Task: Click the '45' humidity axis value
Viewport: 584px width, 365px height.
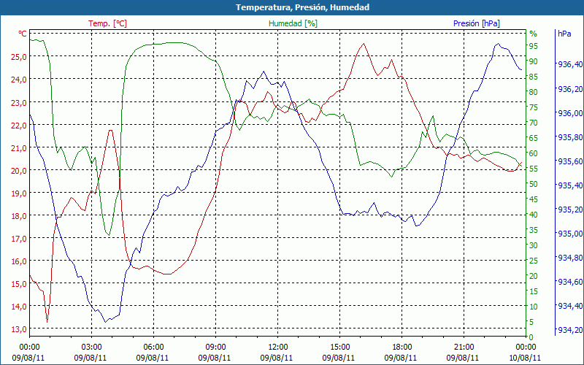Action: point(534,199)
